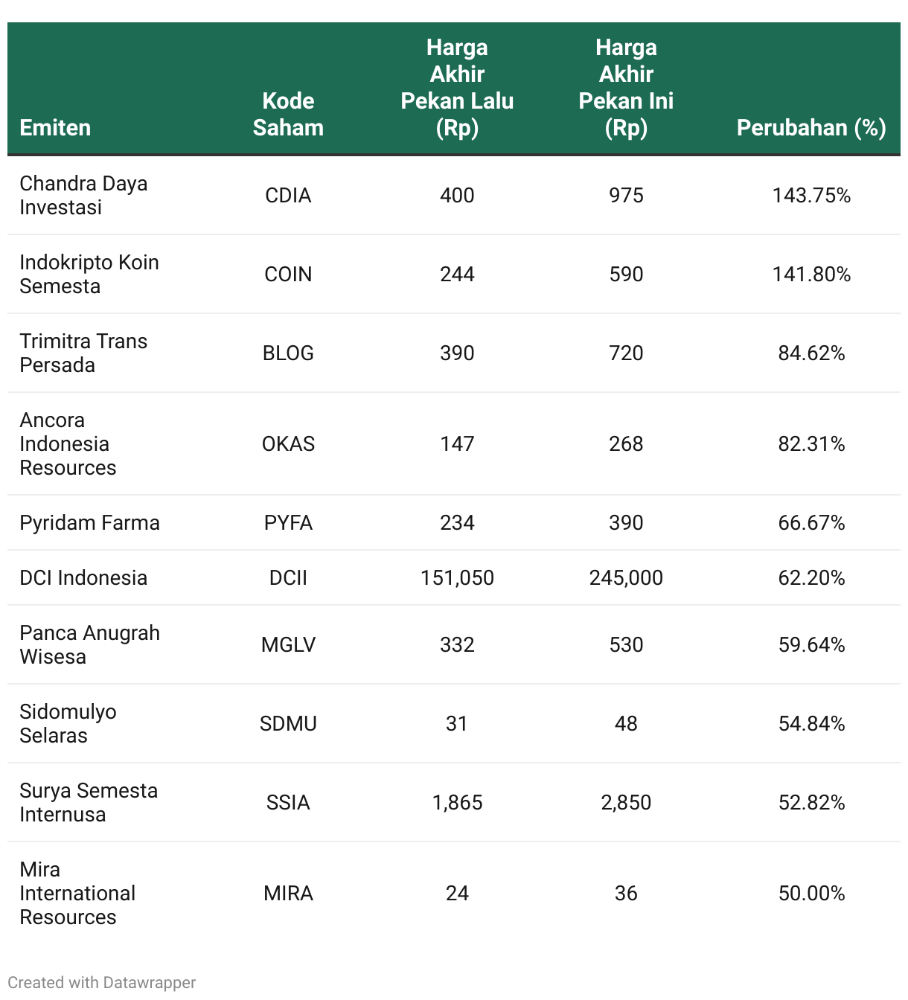The width and height of the screenshot is (908, 1000).
Task: Select the 245,000 price for DCII
Action: pos(626,577)
